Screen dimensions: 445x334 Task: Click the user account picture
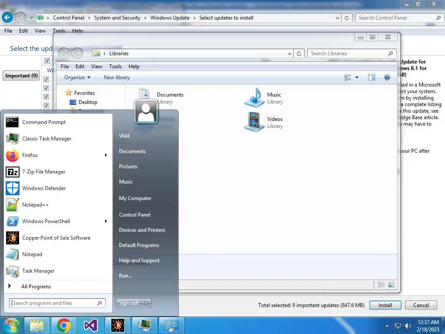146,112
